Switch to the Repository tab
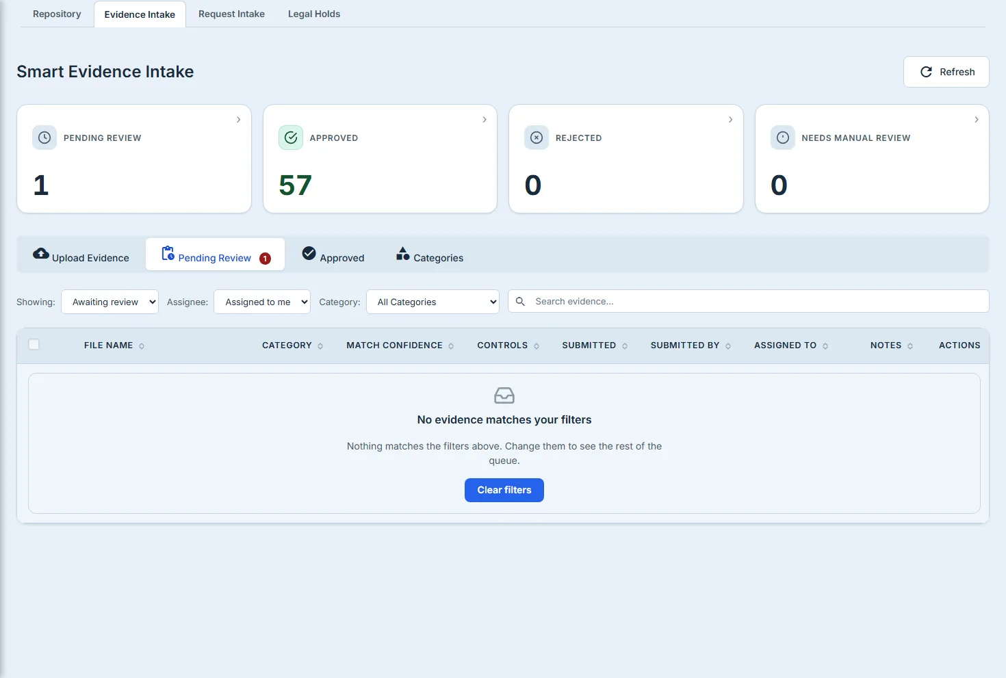 (57, 14)
